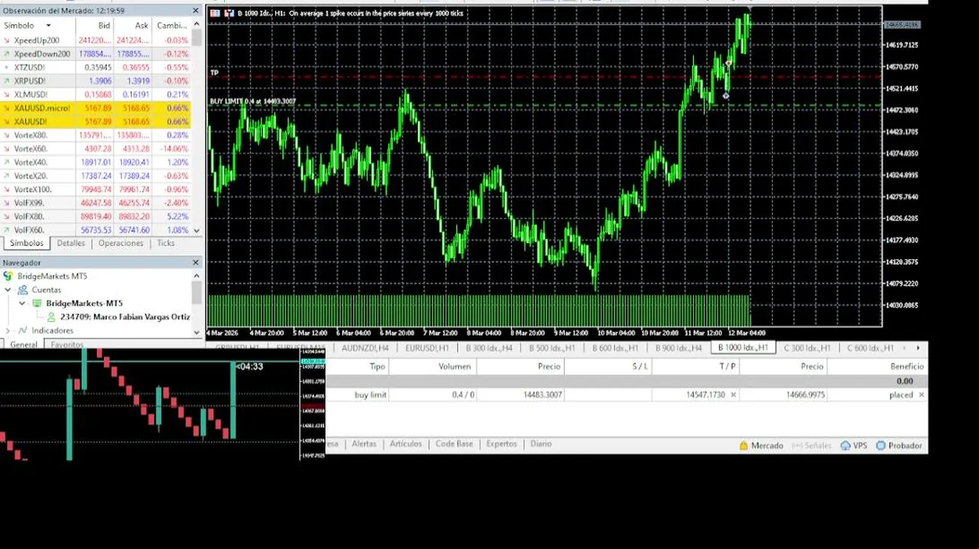This screenshot has width=979, height=549.
Task: Delete the placed buy limit order with its x
Action: (x=921, y=395)
